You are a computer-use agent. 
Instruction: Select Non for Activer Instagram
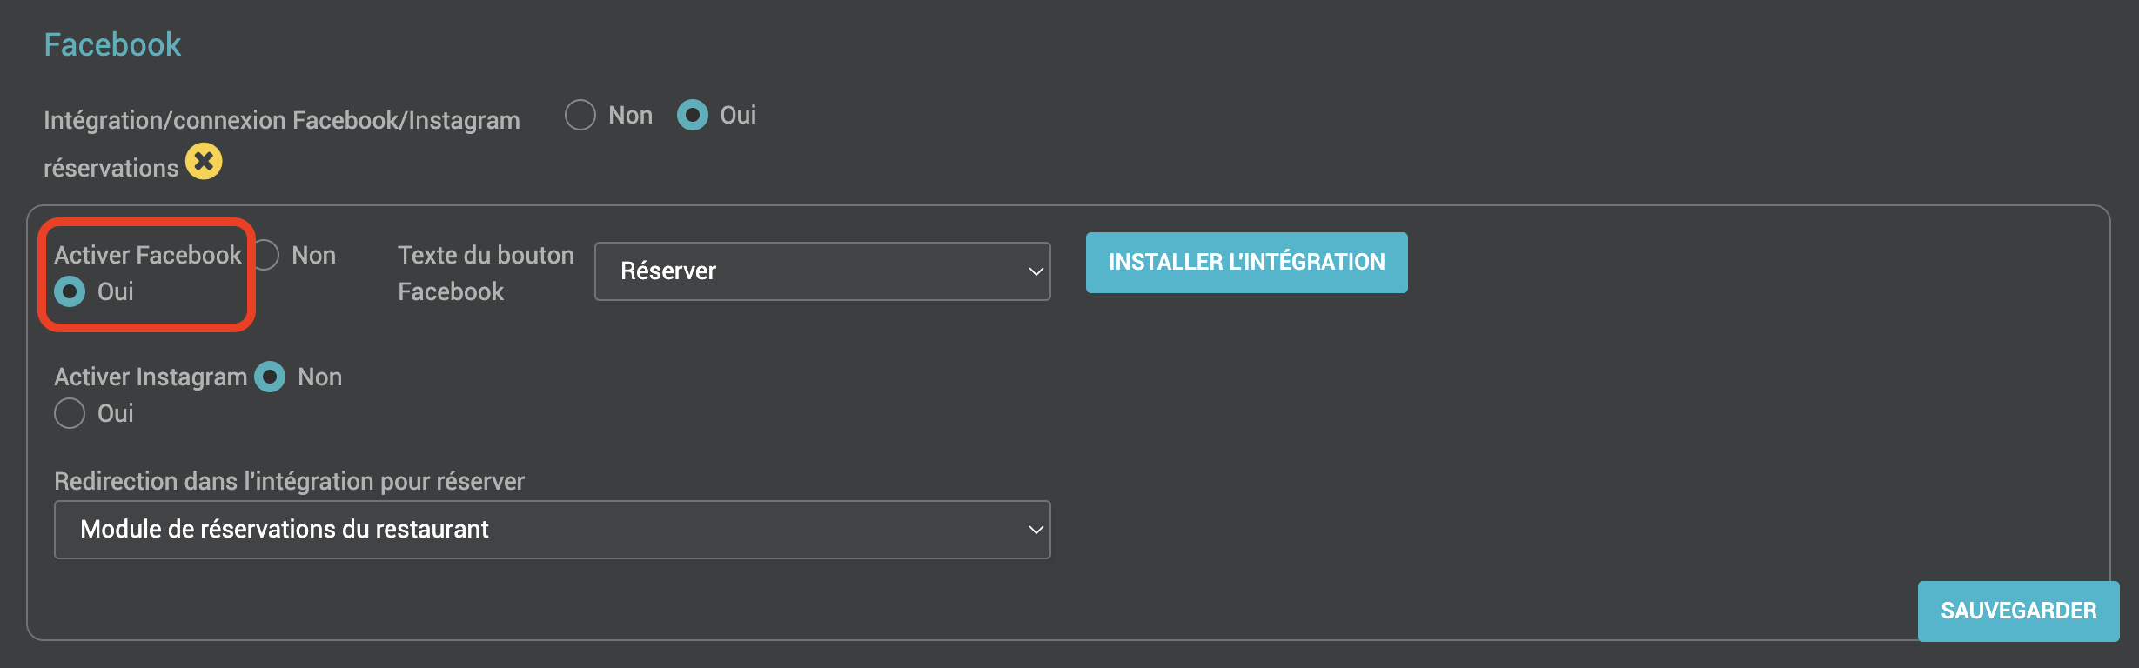[270, 377]
